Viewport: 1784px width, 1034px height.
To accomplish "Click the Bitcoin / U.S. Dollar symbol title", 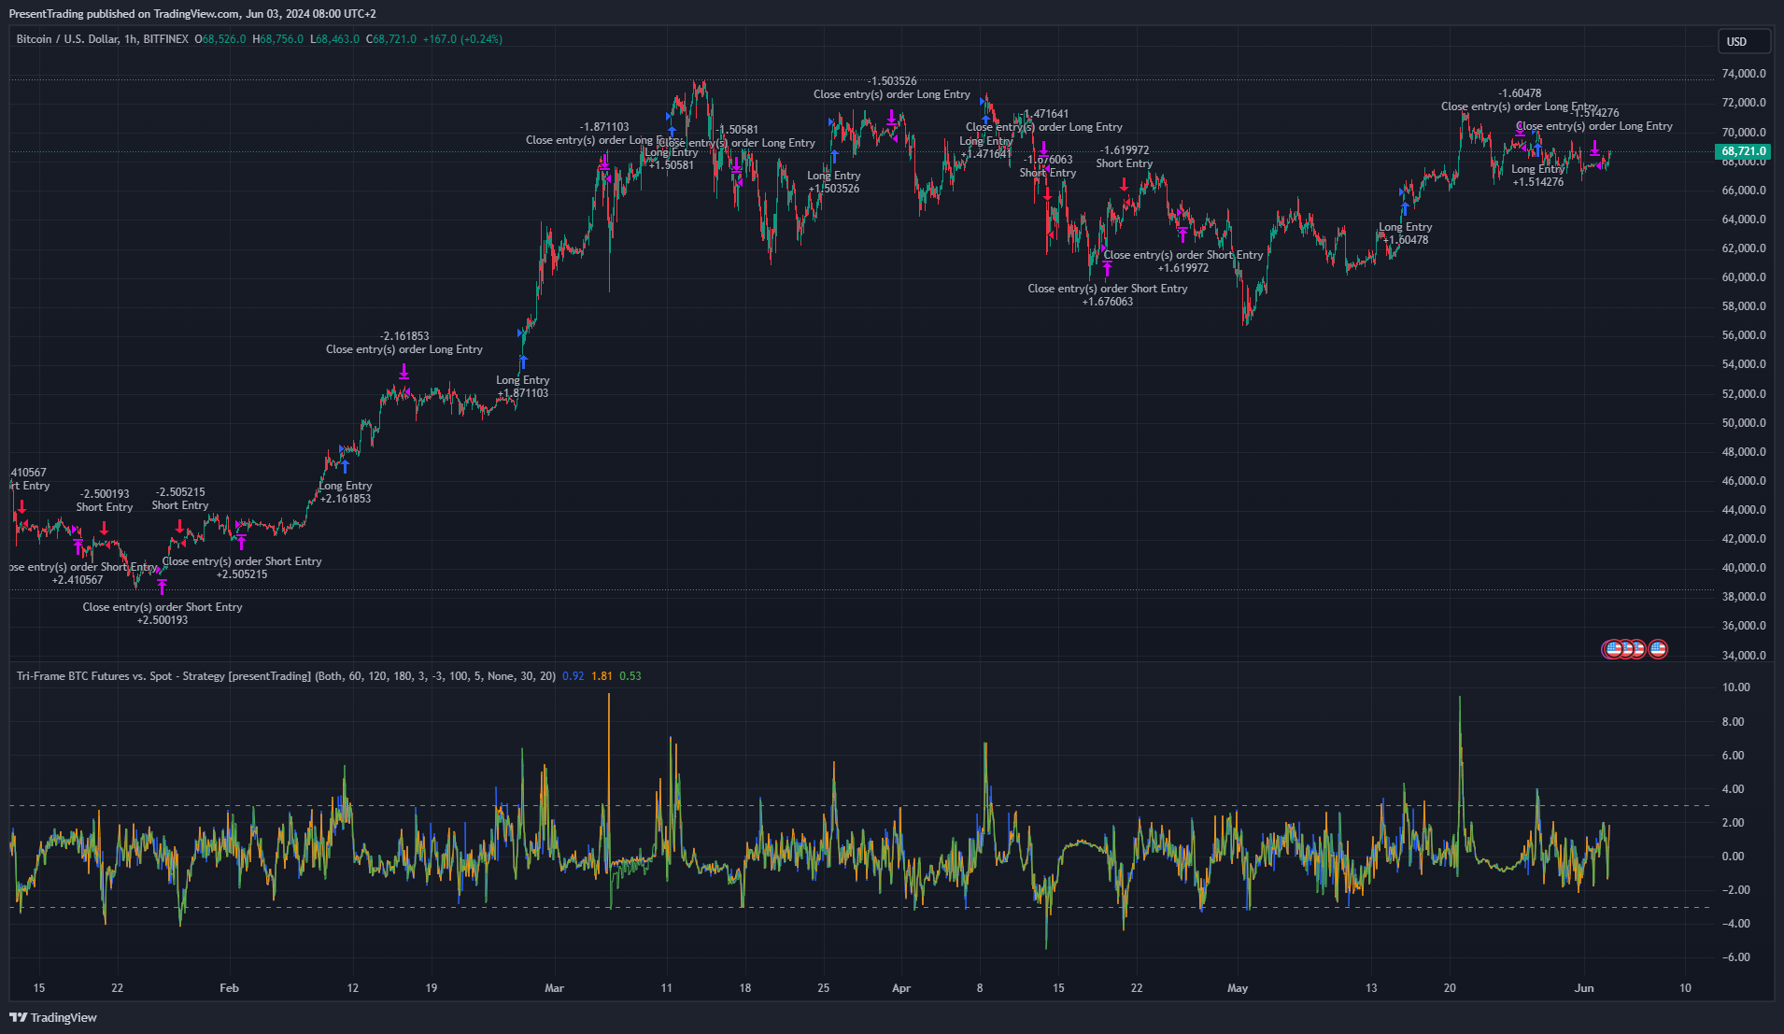I will coord(102,39).
